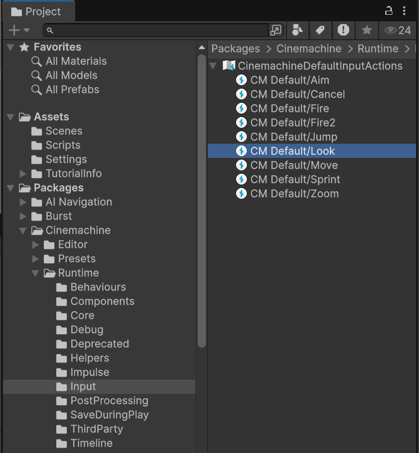The image size is (419, 453).
Task: Click the Search by Import Log Type icon
Action: (343, 30)
